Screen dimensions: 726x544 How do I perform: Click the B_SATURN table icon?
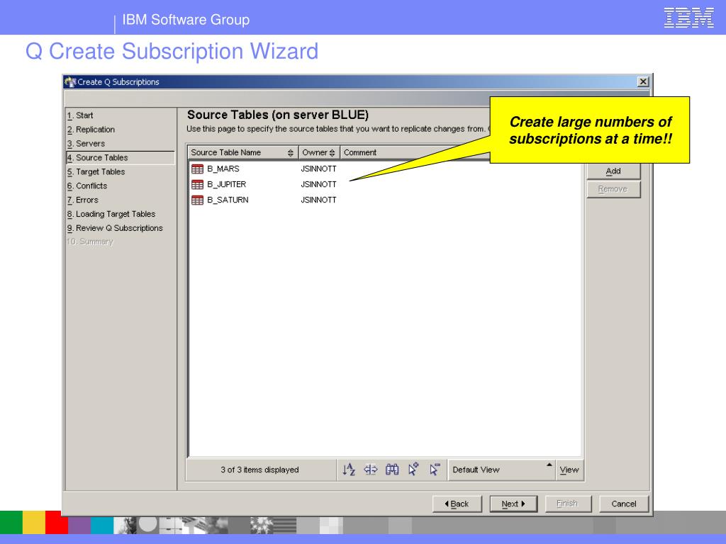click(x=198, y=200)
